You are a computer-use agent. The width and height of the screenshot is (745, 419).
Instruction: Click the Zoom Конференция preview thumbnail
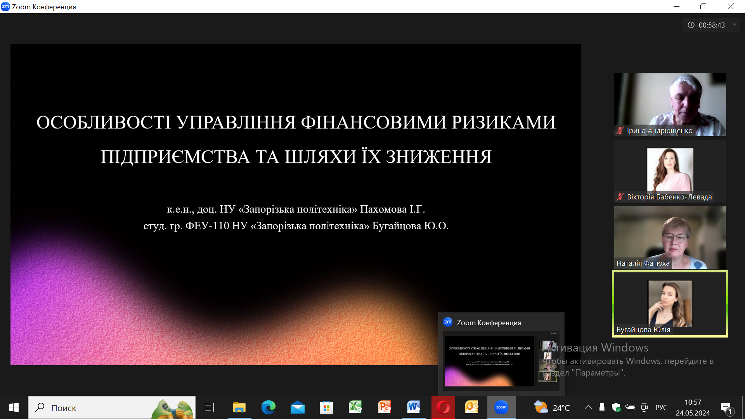(x=501, y=361)
